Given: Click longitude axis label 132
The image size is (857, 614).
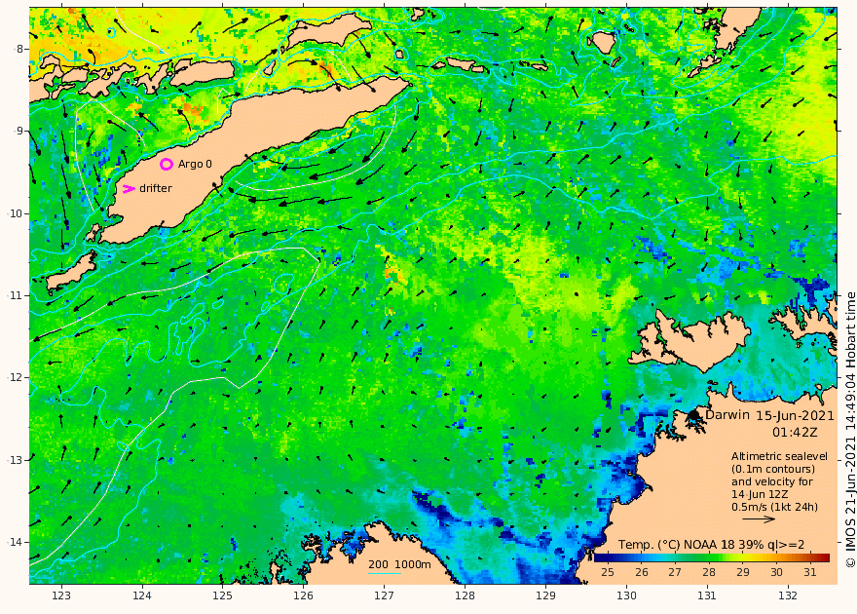Looking at the screenshot, I should pyautogui.click(x=788, y=595).
